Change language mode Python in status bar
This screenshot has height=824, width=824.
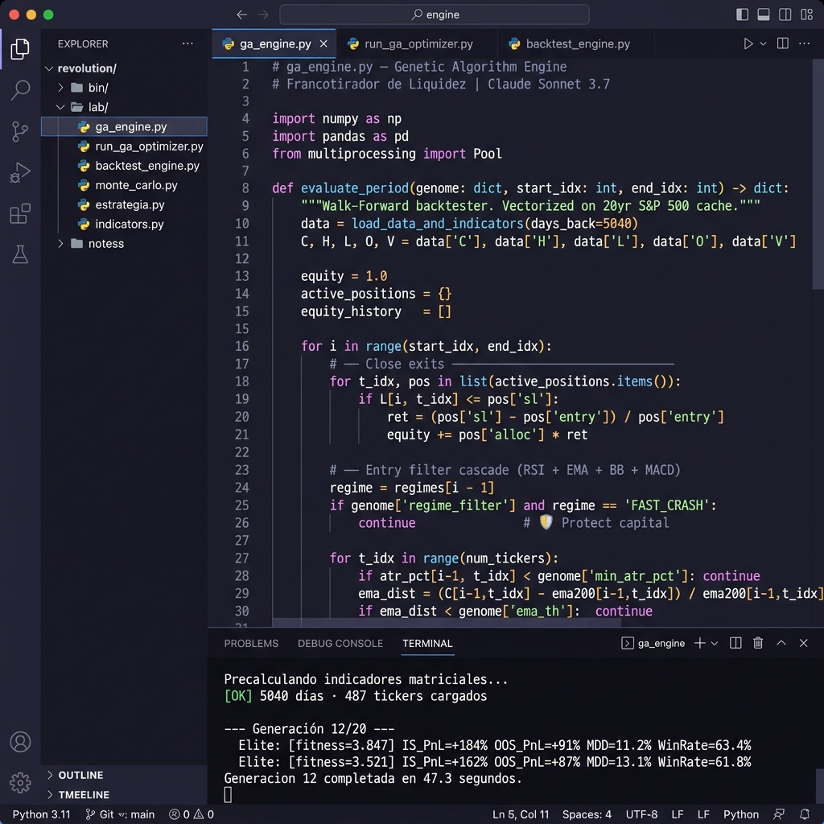740,814
